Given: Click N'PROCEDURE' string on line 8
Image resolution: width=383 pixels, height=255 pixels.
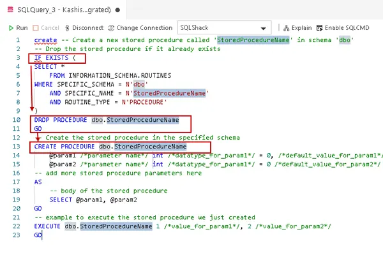Looking at the screenshot, I should pyautogui.click(x=145, y=102).
